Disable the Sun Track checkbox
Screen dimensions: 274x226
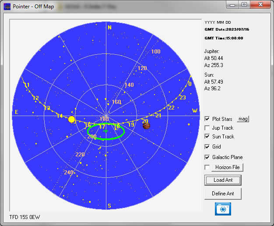point(207,137)
